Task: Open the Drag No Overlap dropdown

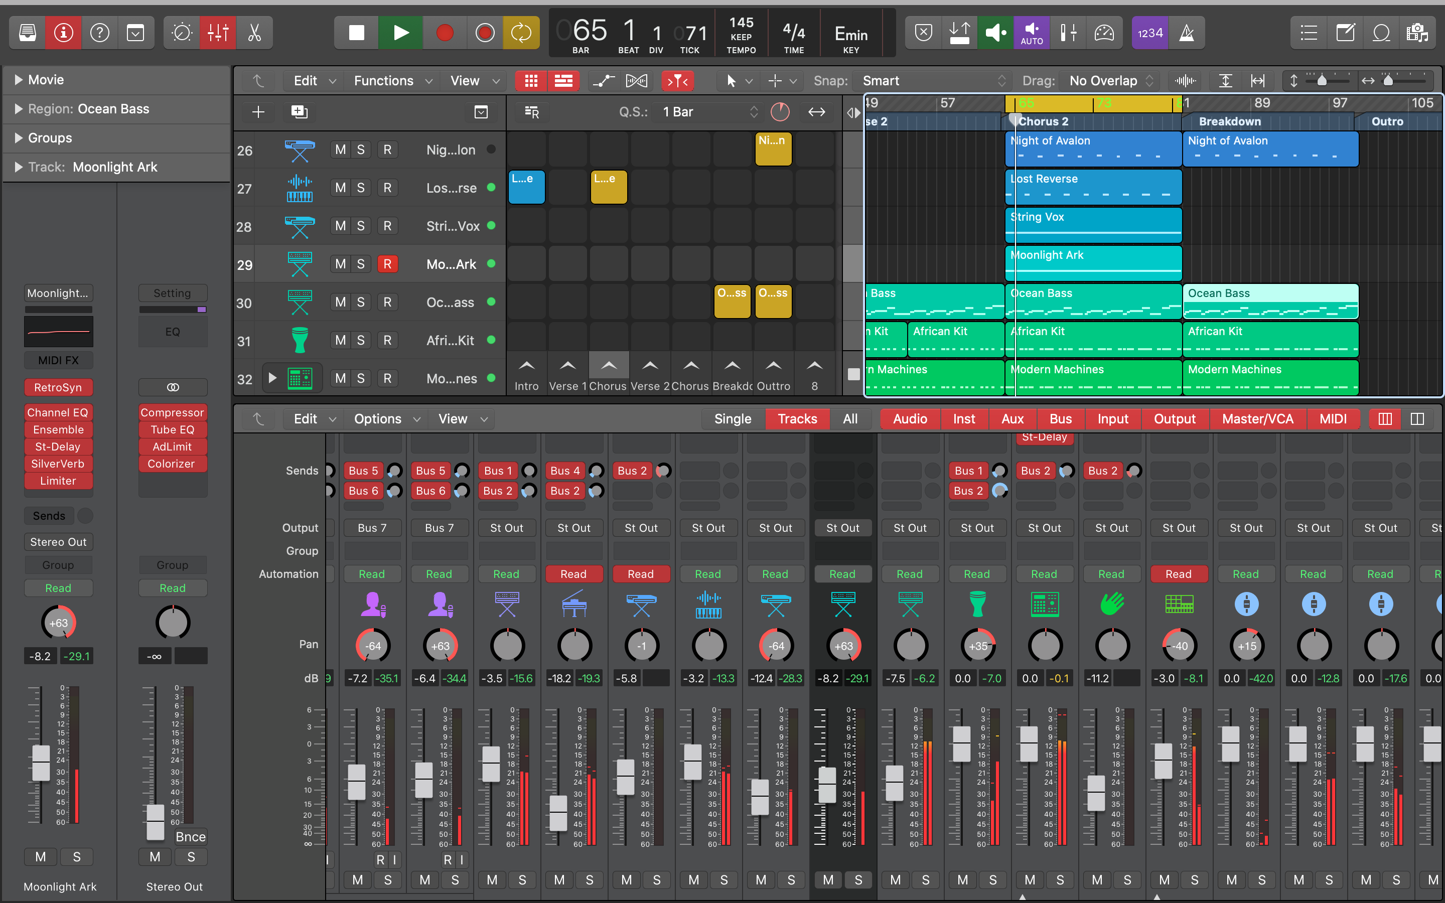Action: coord(1110,81)
